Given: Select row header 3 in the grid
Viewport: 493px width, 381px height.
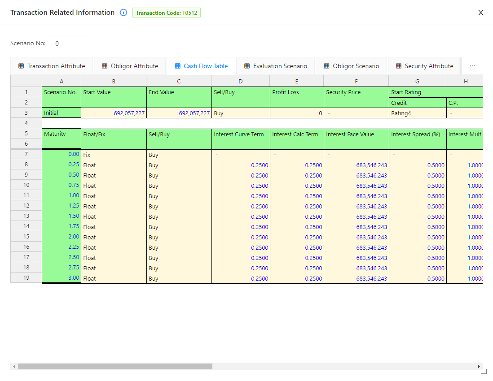Looking at the screenshot, I should click(26, 113).
